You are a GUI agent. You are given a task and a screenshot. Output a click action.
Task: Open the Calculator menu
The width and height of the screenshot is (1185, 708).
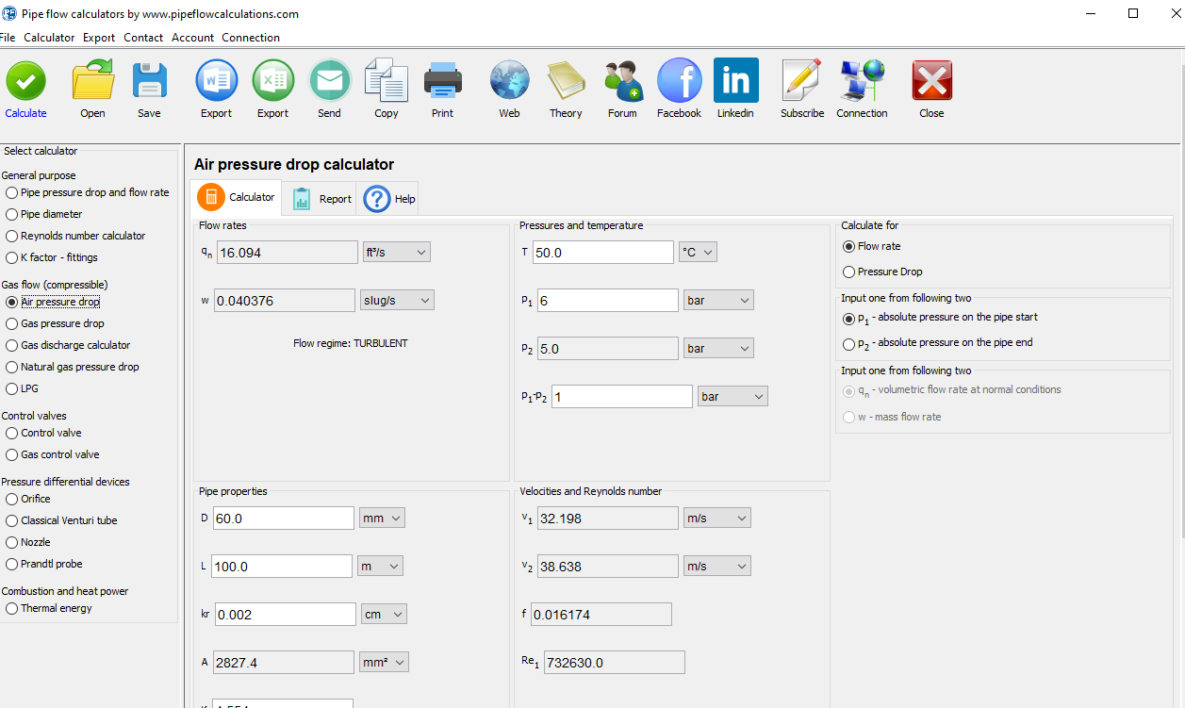(x=49, y=38)
